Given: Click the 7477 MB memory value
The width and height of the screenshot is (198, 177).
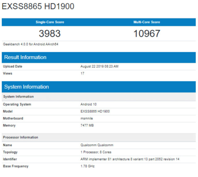Looking at the screenshot, I should click(x=87, y=126).
